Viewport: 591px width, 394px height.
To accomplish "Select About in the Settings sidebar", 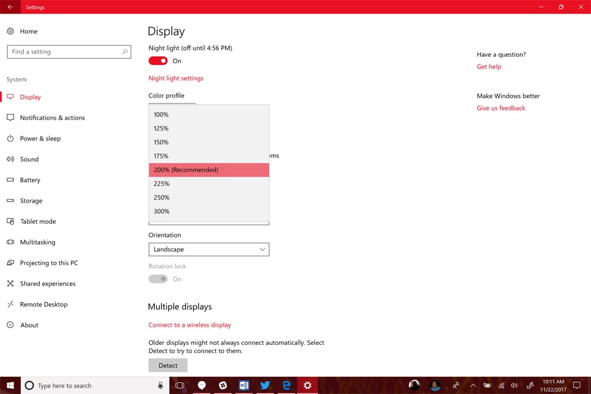I will point(29,324).
